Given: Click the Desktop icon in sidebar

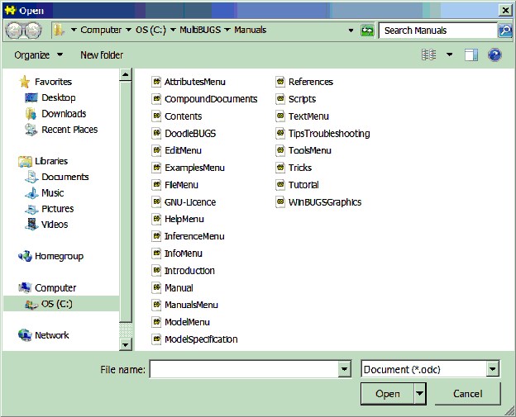Looking at the screenshot, I should pyautogui.click(x=31, y=97).
